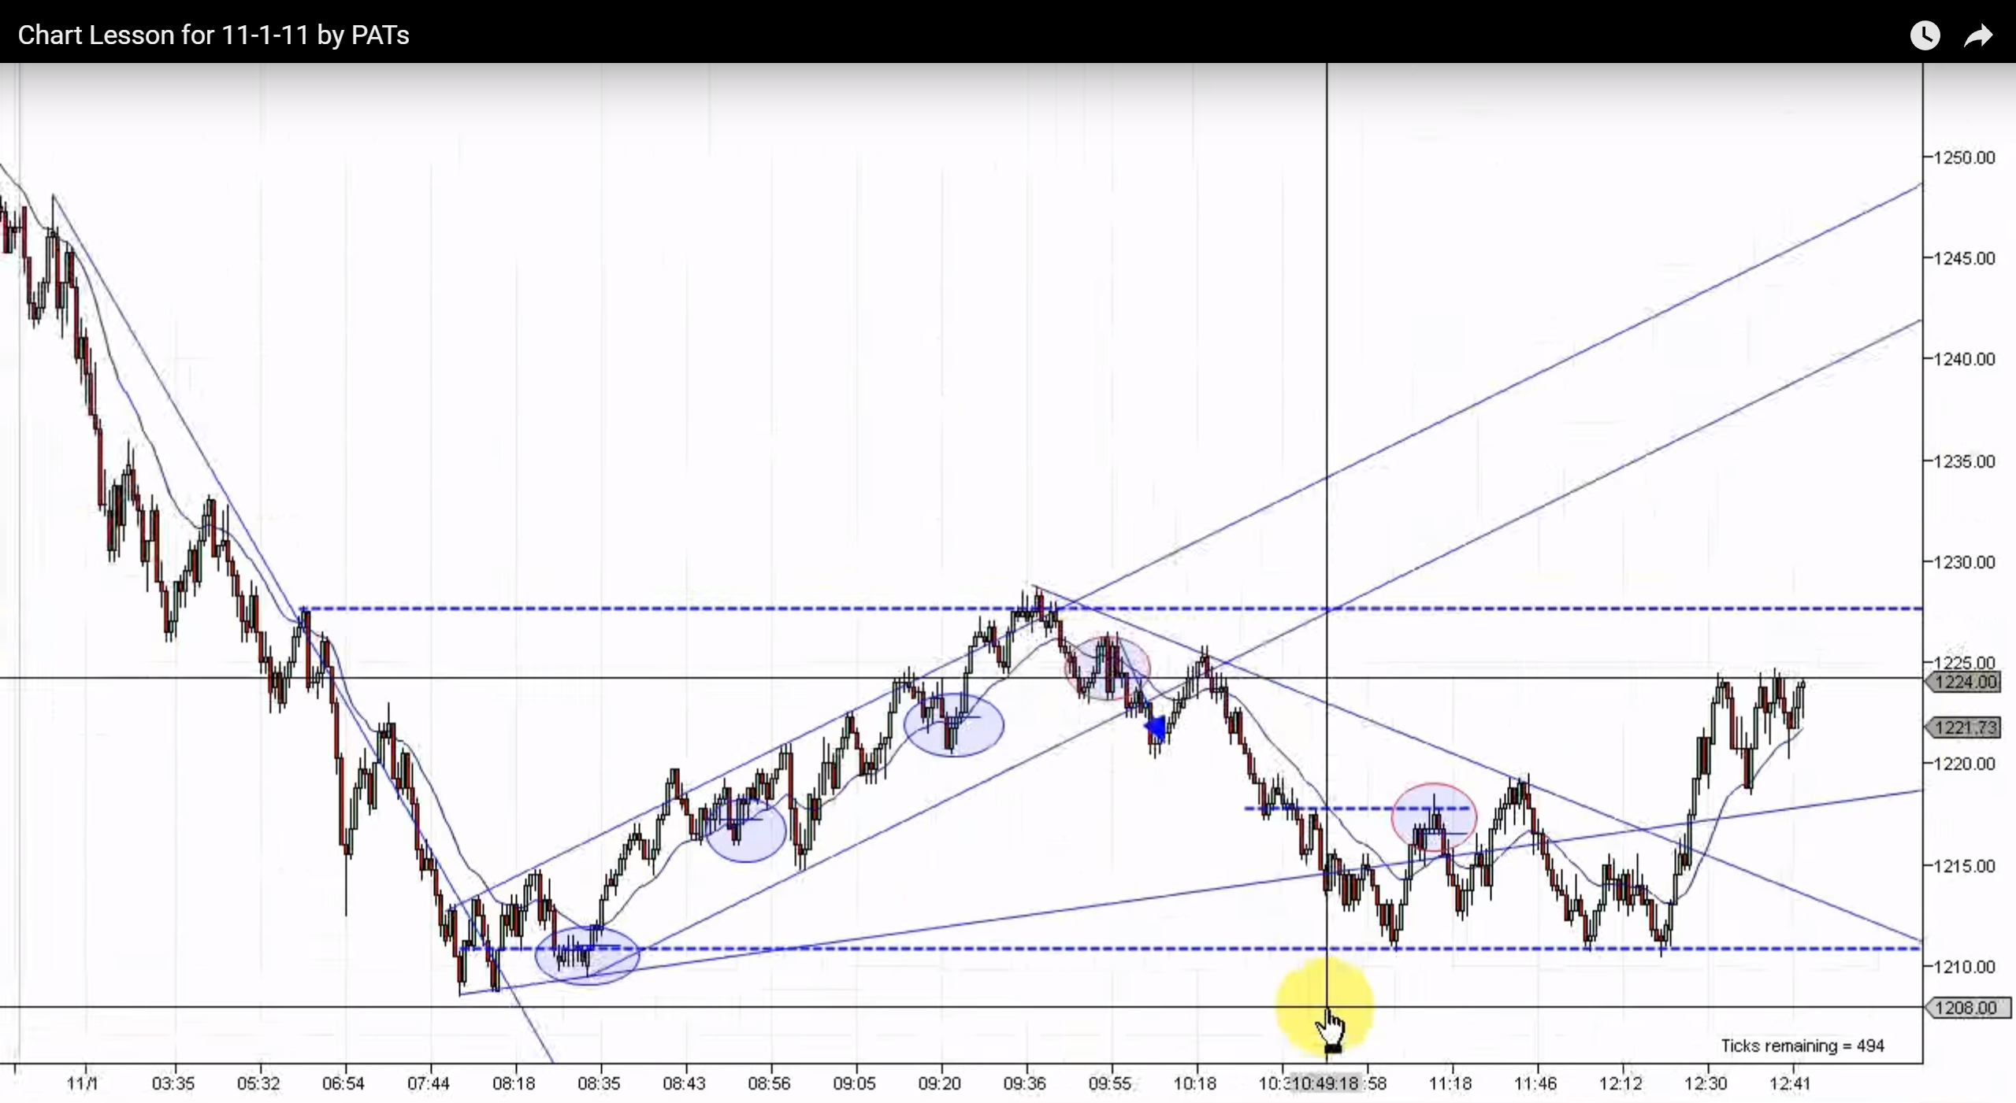Image resolution: width=2016 pixels, height=1103 pixels.
Task: Click the 12:12 time axis label
Action: [1621, 1083]
